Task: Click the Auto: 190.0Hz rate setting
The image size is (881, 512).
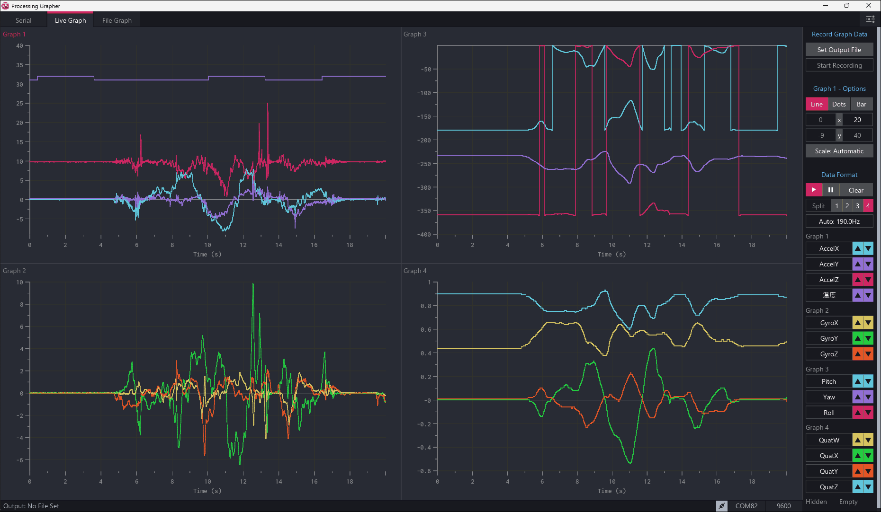Action: tap(839, 221)
